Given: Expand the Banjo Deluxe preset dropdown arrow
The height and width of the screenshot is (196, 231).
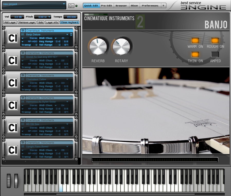Looking at the screenshot, I should [67, 34].
